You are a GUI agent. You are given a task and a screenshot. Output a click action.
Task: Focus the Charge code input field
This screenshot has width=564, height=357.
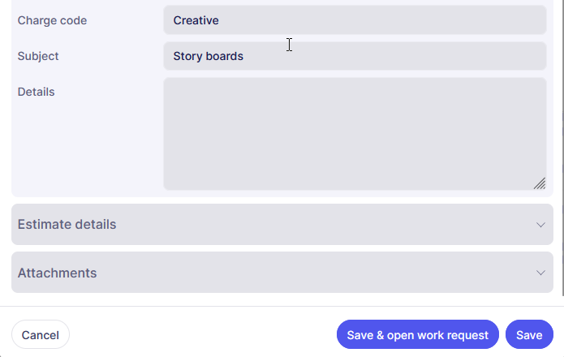[355, 20]
